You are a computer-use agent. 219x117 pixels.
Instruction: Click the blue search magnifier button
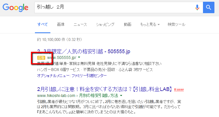[x=208, y=7]
